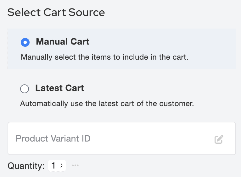This screenshot has height=177, width=241.
Task: Click the "Latest Cart" bold label
Action: click(60, 88)
